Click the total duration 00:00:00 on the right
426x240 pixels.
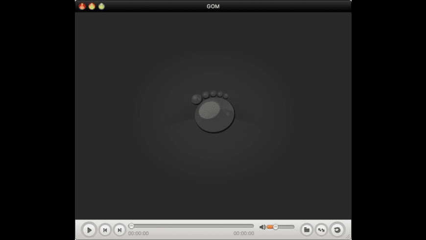pos(244,234)
